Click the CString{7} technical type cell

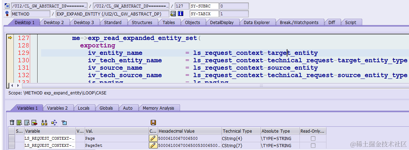[241, 145]
